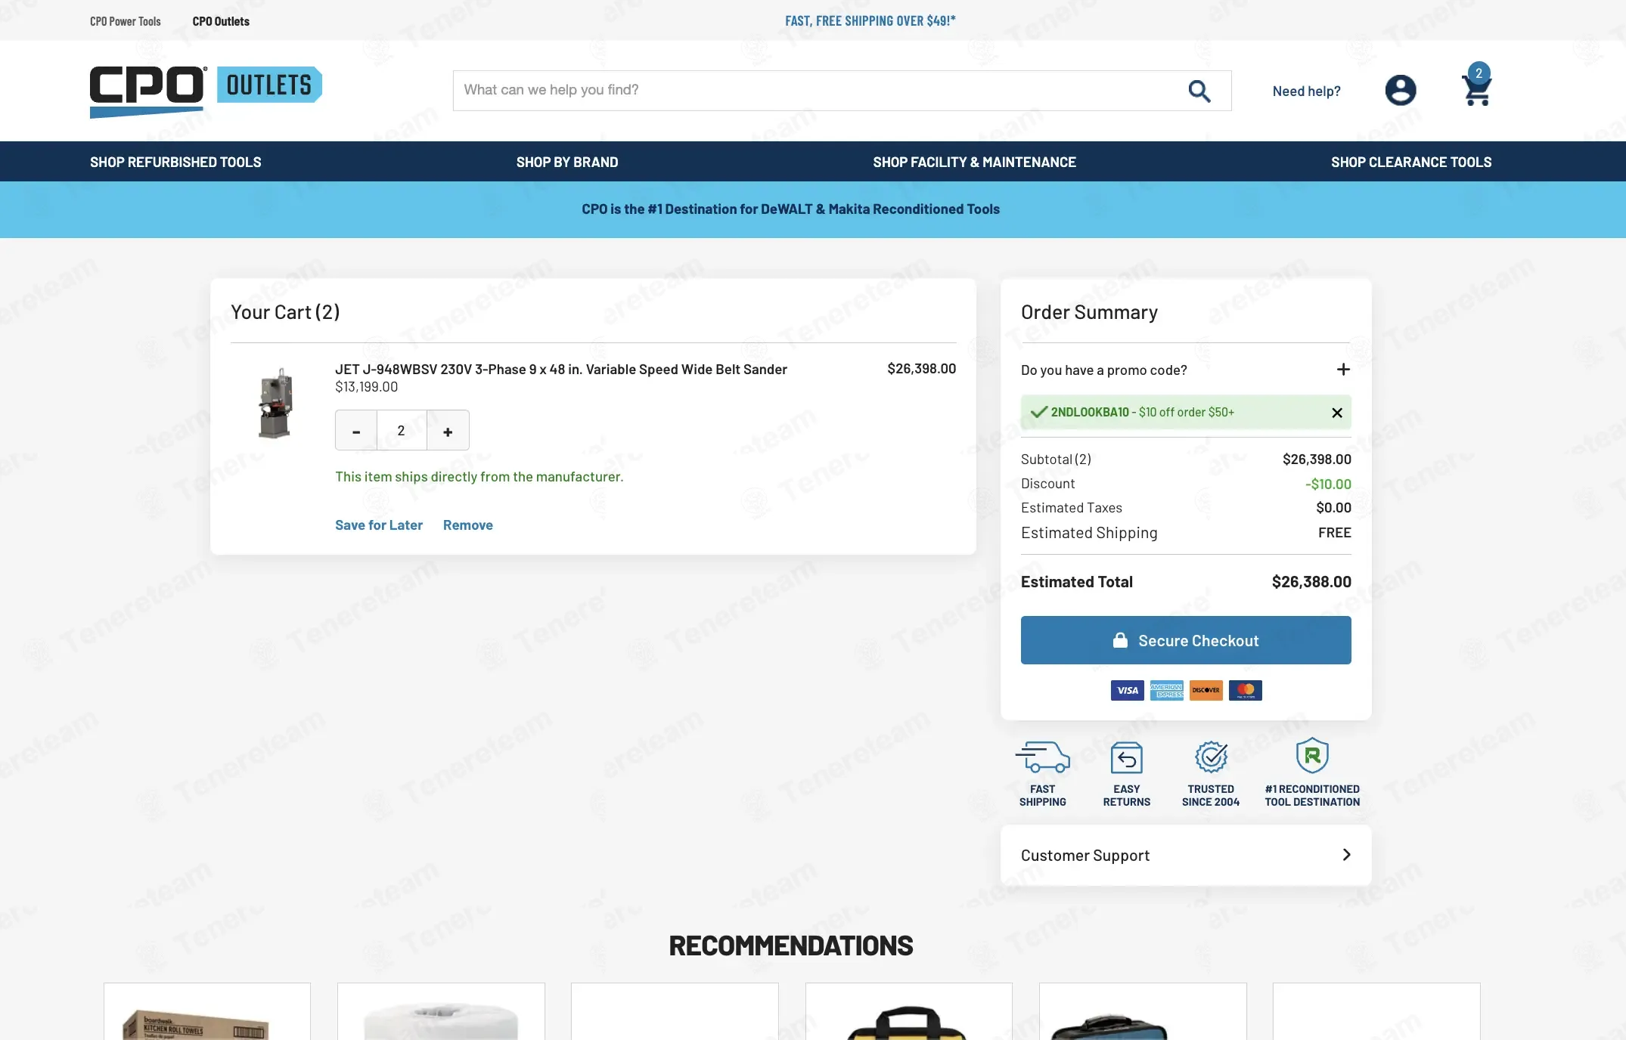Click the quantity field showing 2

point(402,431)
